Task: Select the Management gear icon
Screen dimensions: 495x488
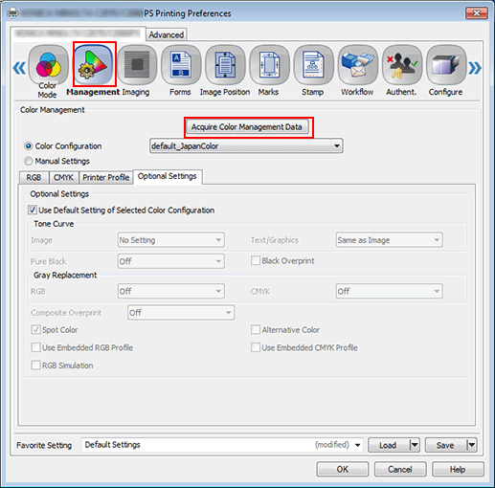Action: (x=94, y=64)
